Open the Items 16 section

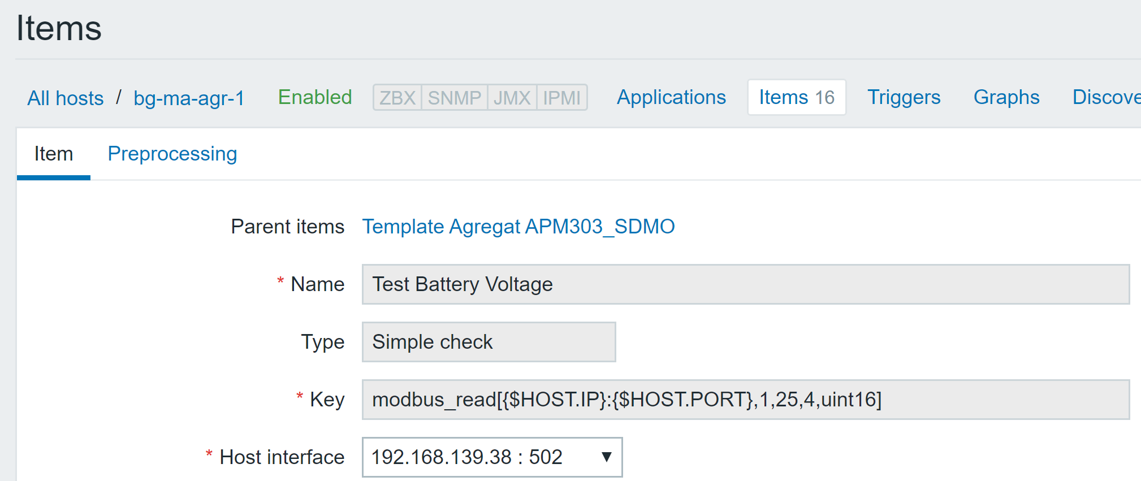[796, 97]
